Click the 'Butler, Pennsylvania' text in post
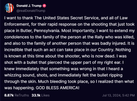 pos(40,31)
